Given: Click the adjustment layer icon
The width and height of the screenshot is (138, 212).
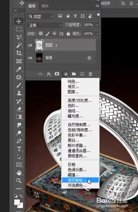Looking at the screenshot, I should point(66,74).
